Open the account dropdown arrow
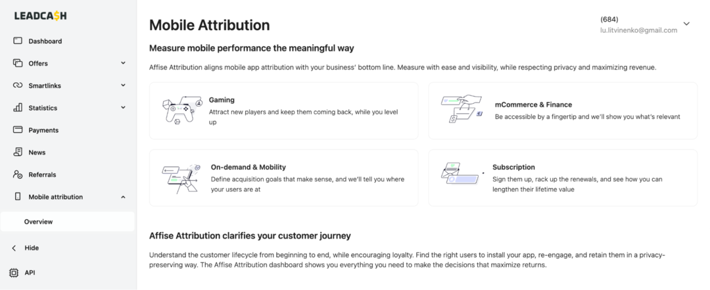Screen dimensions: 710x290 tap(686, 24)
